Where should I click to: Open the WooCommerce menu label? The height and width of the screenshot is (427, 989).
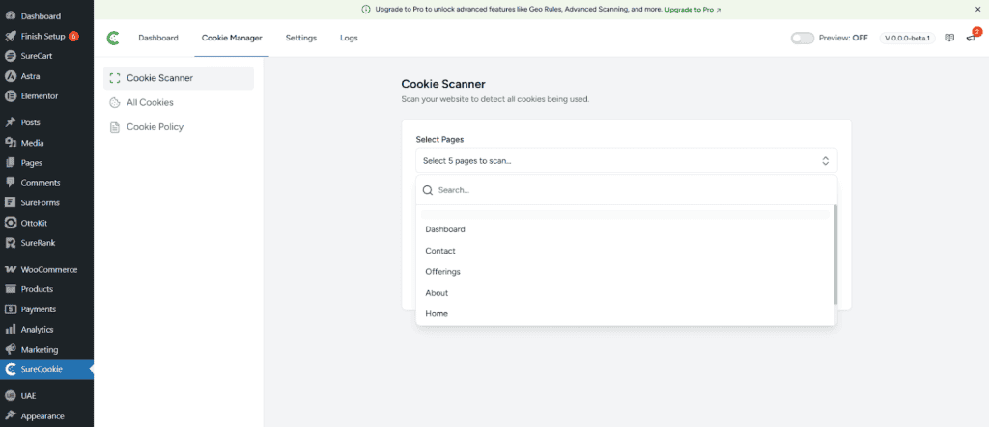49,270
